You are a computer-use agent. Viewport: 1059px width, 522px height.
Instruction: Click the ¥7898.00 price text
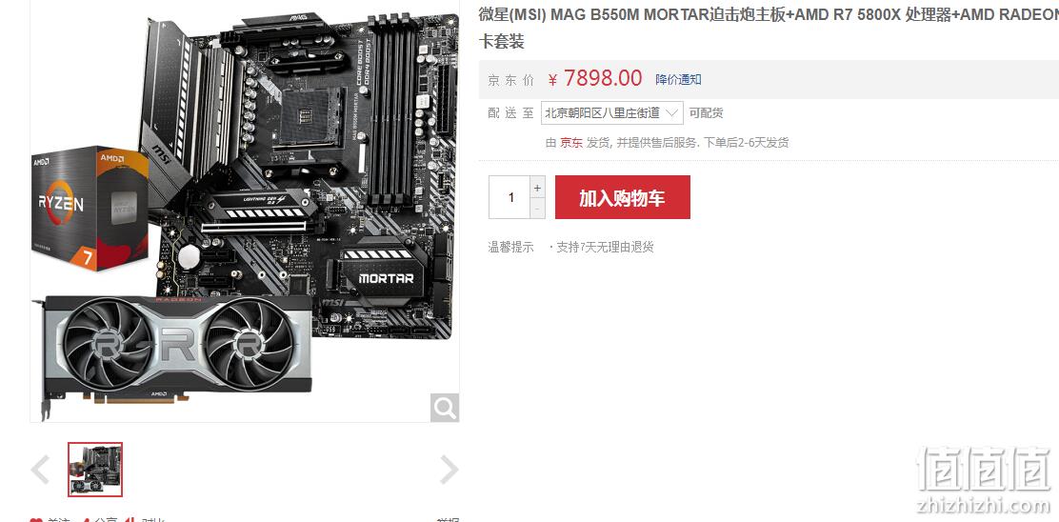point(595,78)
